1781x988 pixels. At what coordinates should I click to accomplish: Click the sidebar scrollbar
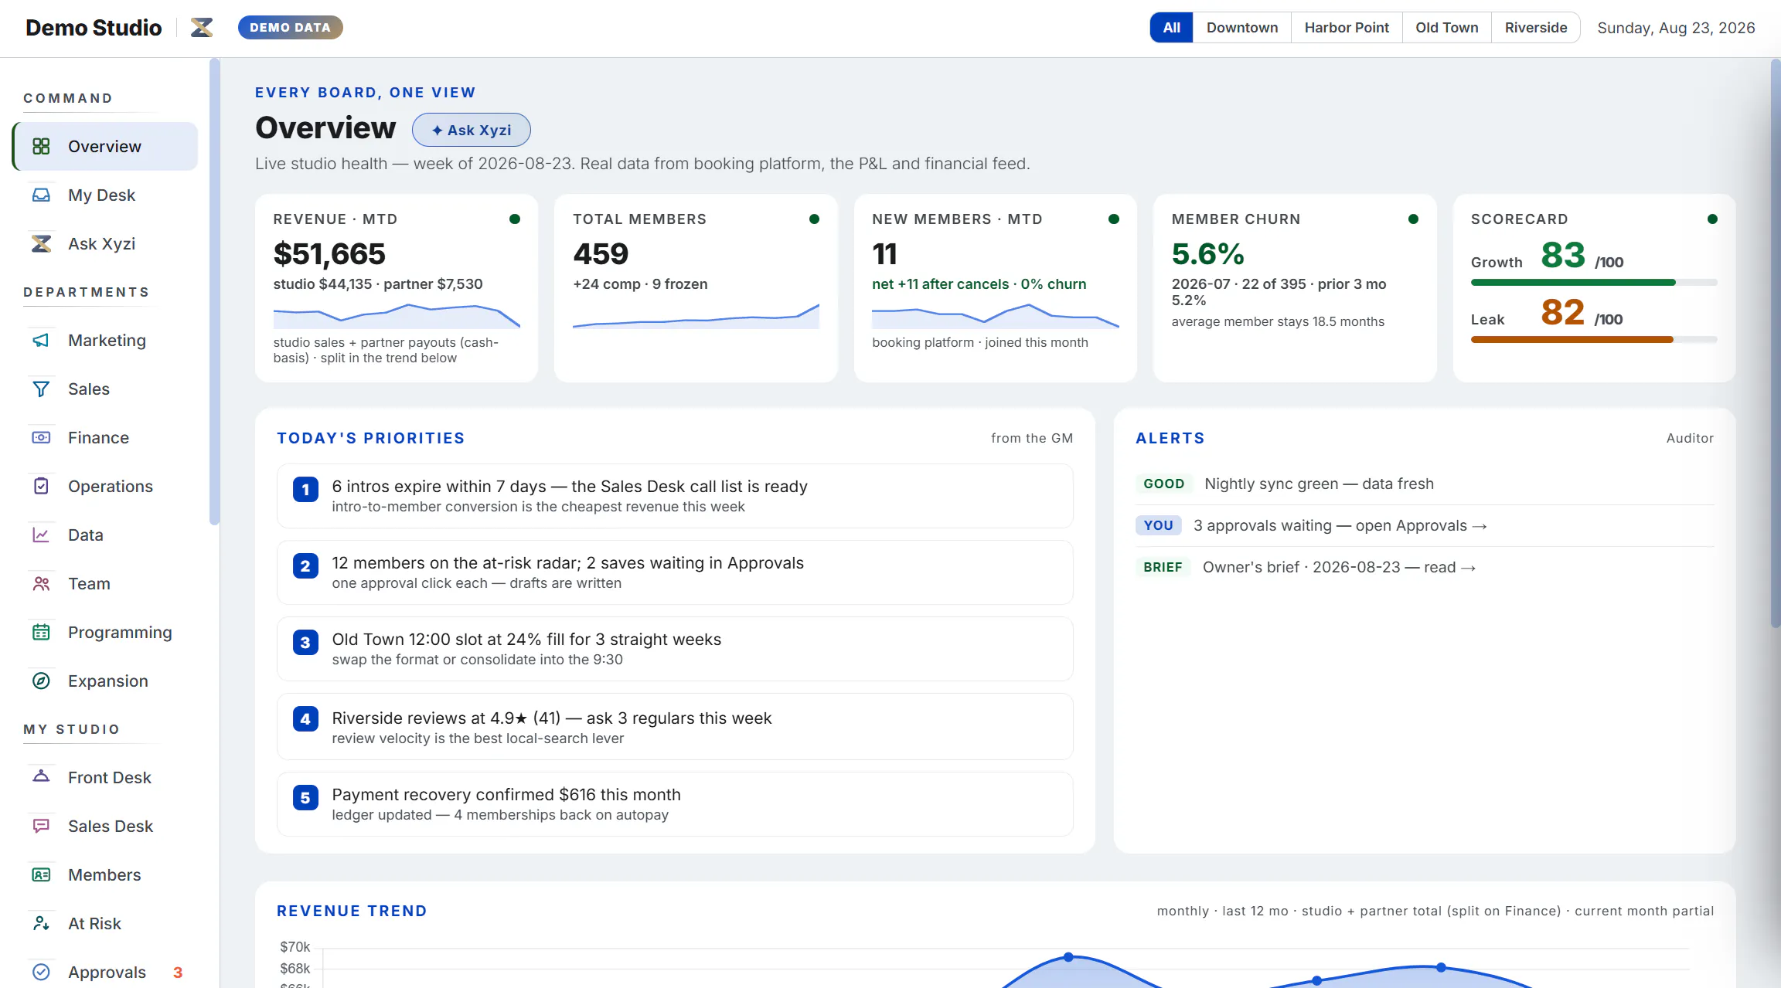click(x=214, y=294)
